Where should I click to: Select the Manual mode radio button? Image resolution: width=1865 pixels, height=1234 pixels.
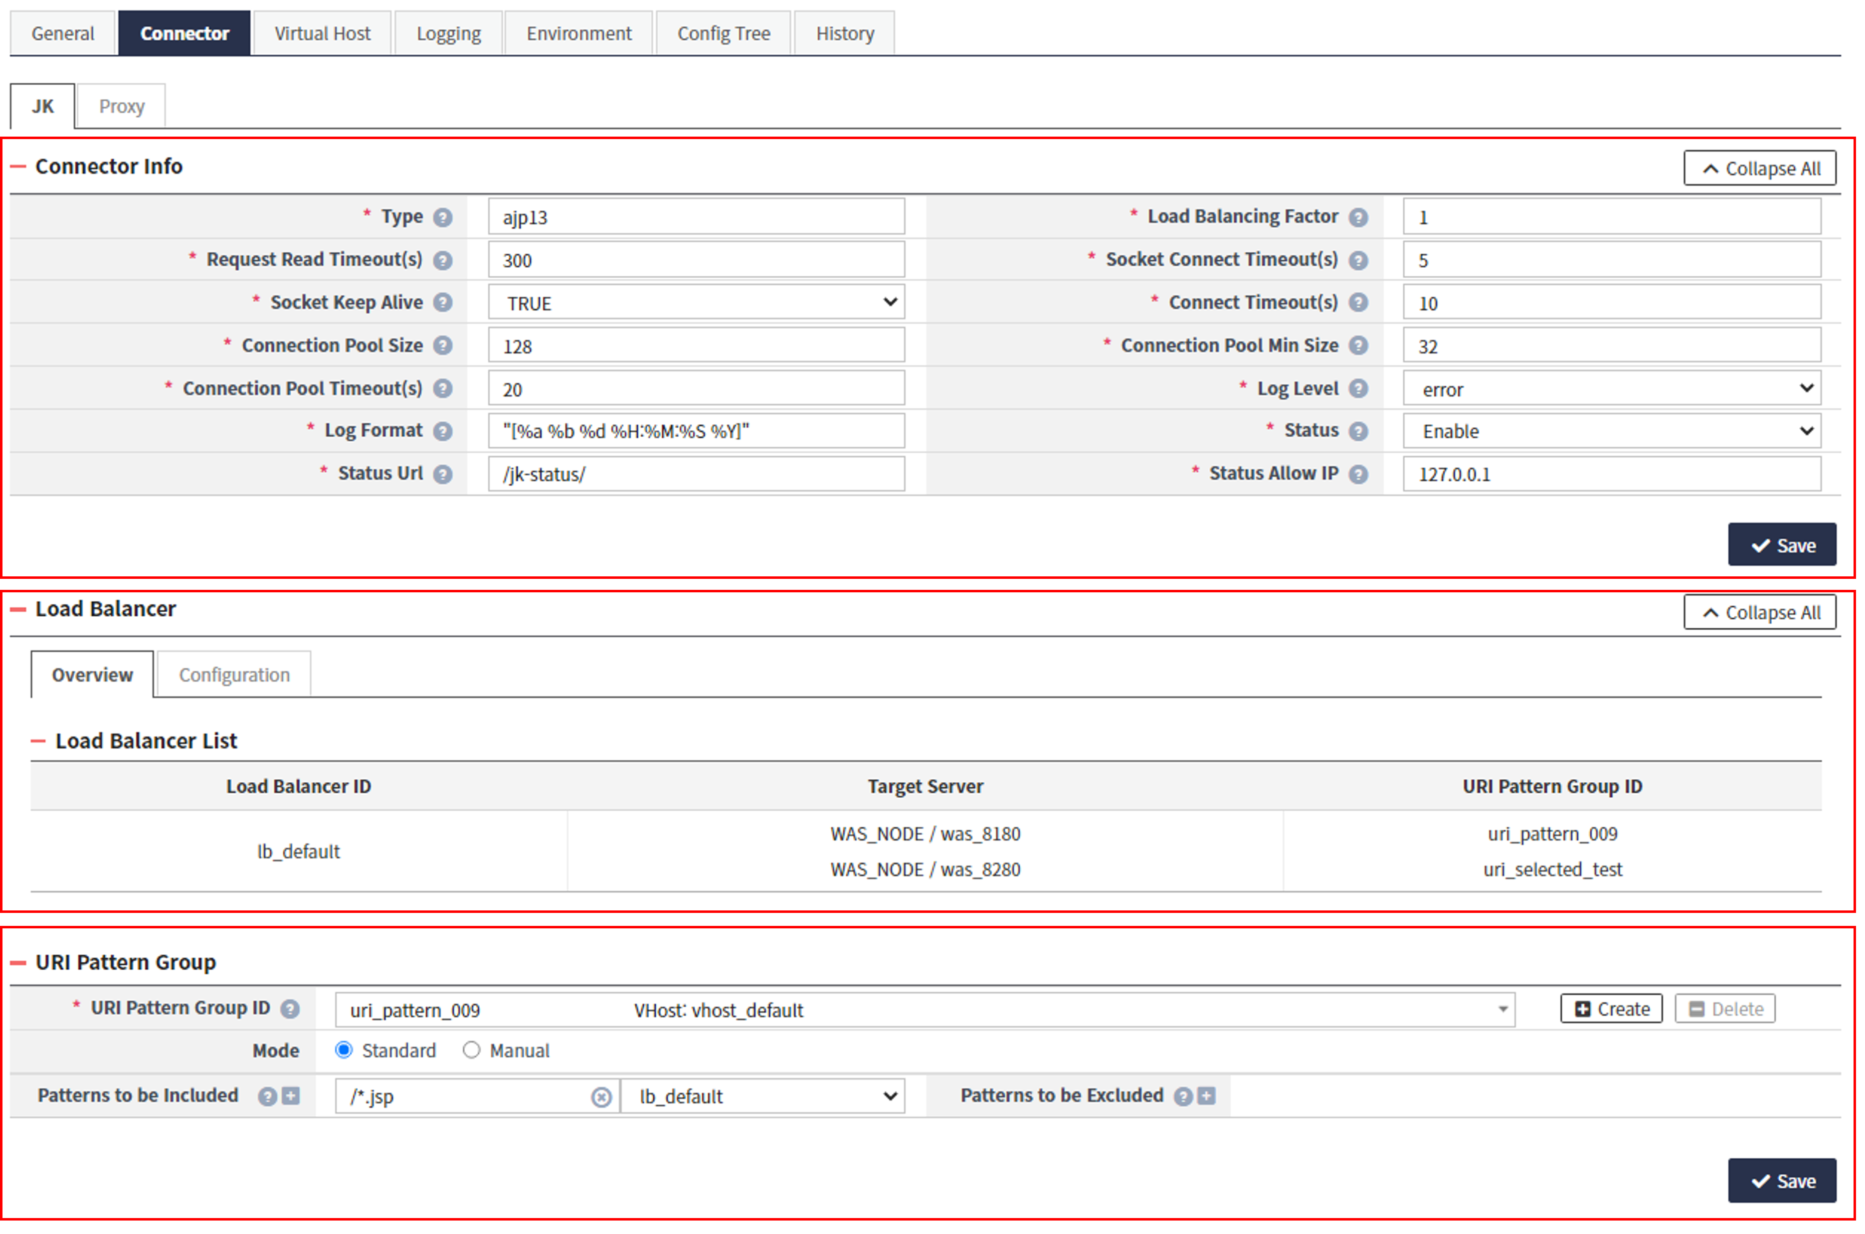pyautogui.click(x=471, y=1050)
